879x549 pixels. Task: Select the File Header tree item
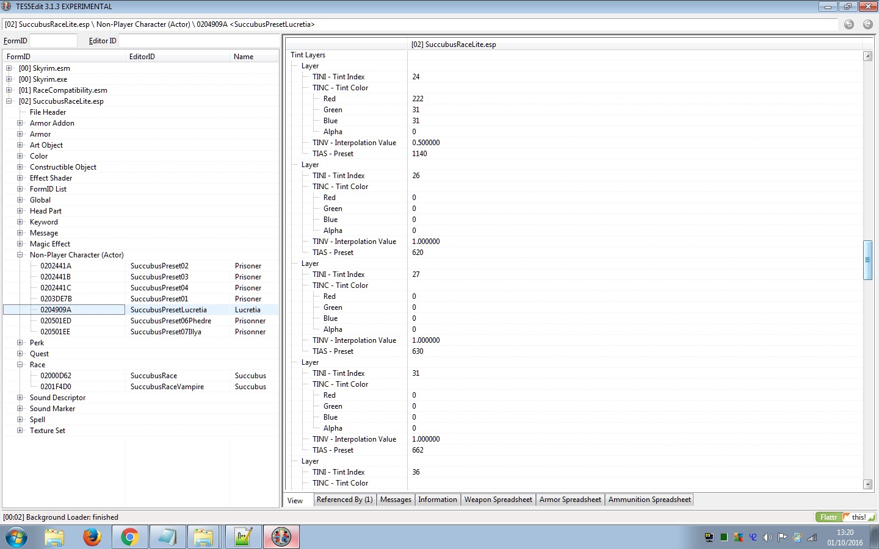48,112
